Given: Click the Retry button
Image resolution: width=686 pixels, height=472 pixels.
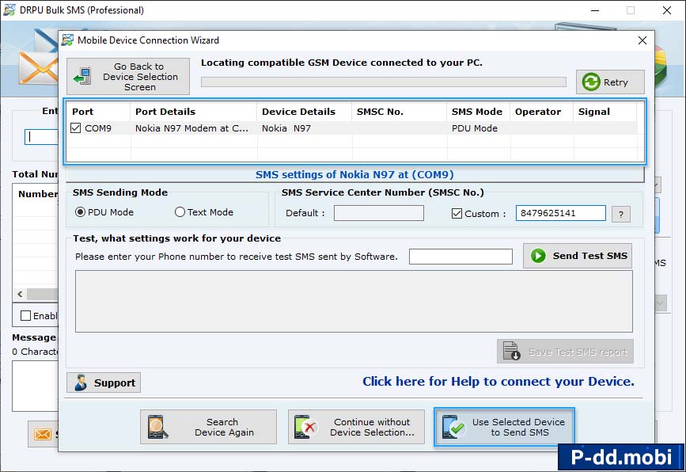Looking at the screenshot, I should [610, 82].
